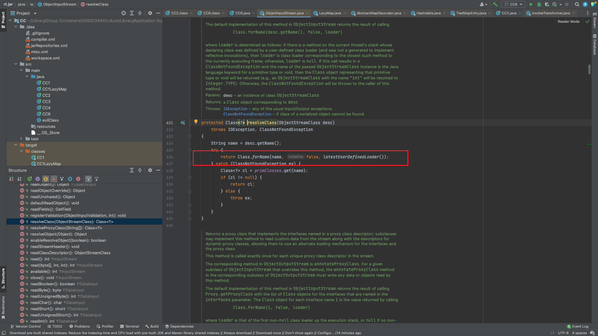Image resolution: width=598 pixels, height=336 pixels.
Task: Expand all in Project panel
Action: tap(132, 13)
